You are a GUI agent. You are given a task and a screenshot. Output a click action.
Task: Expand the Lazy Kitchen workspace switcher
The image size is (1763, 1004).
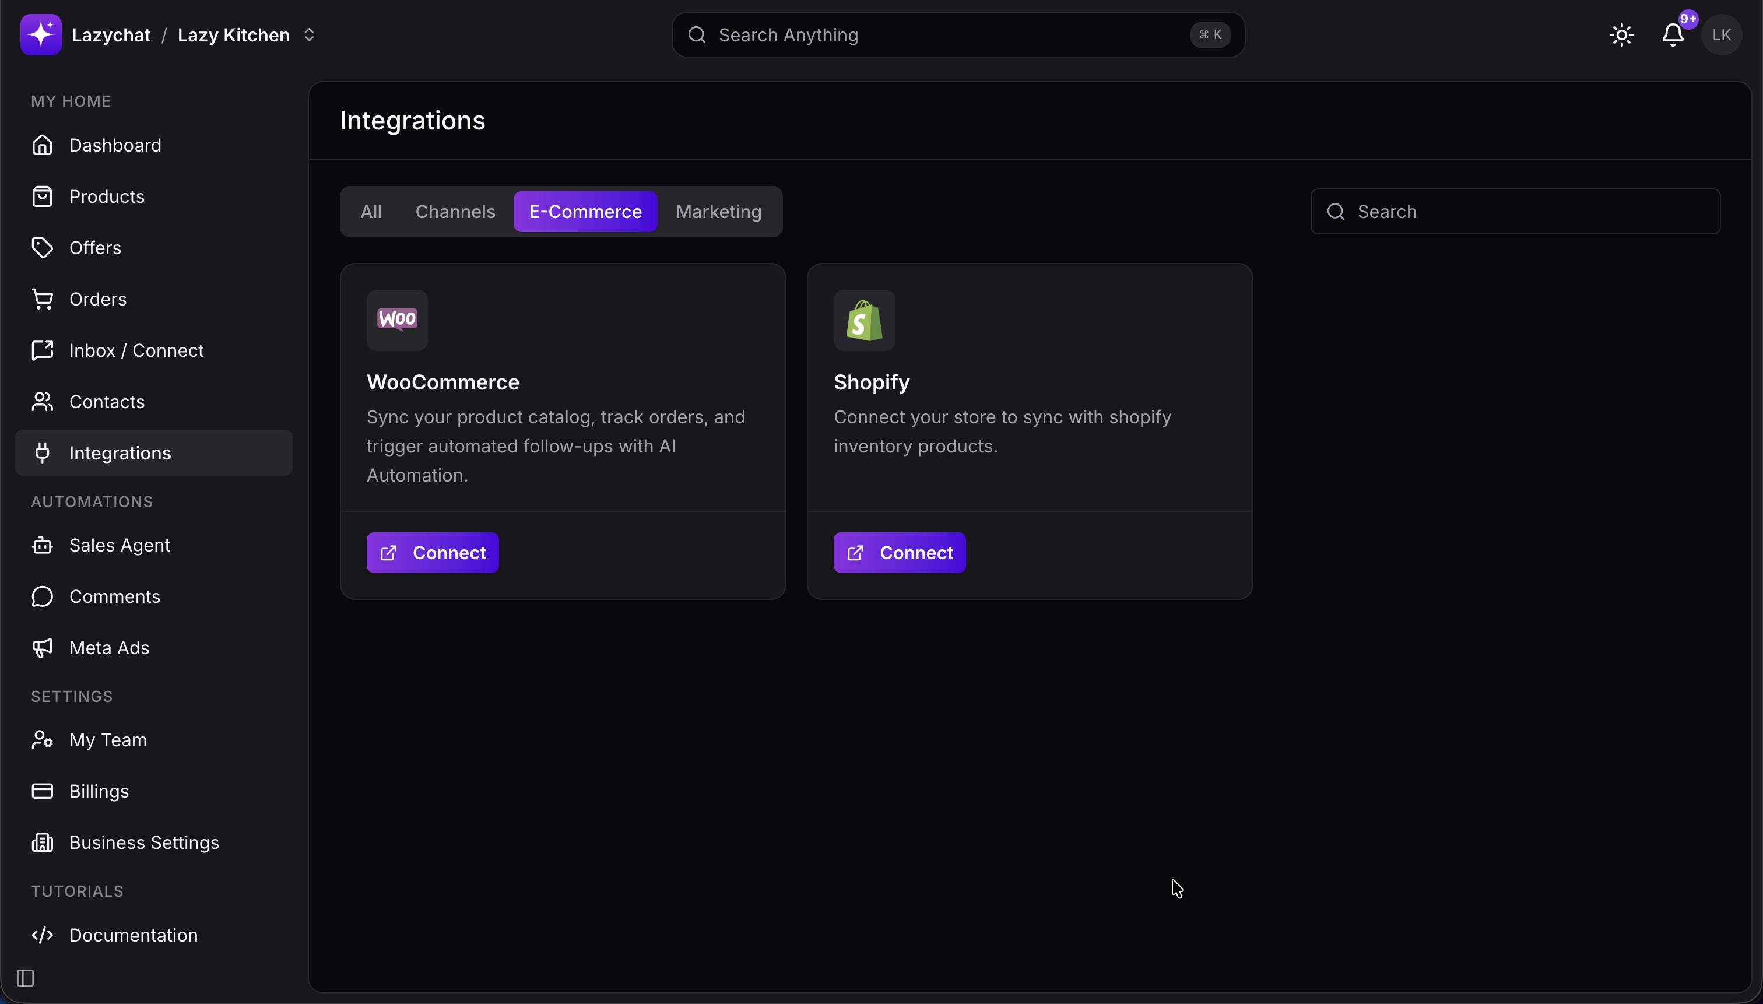(309, 35)
